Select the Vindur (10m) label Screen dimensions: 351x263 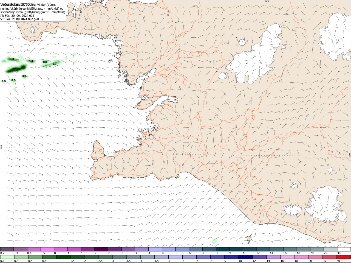pos(46,5)
